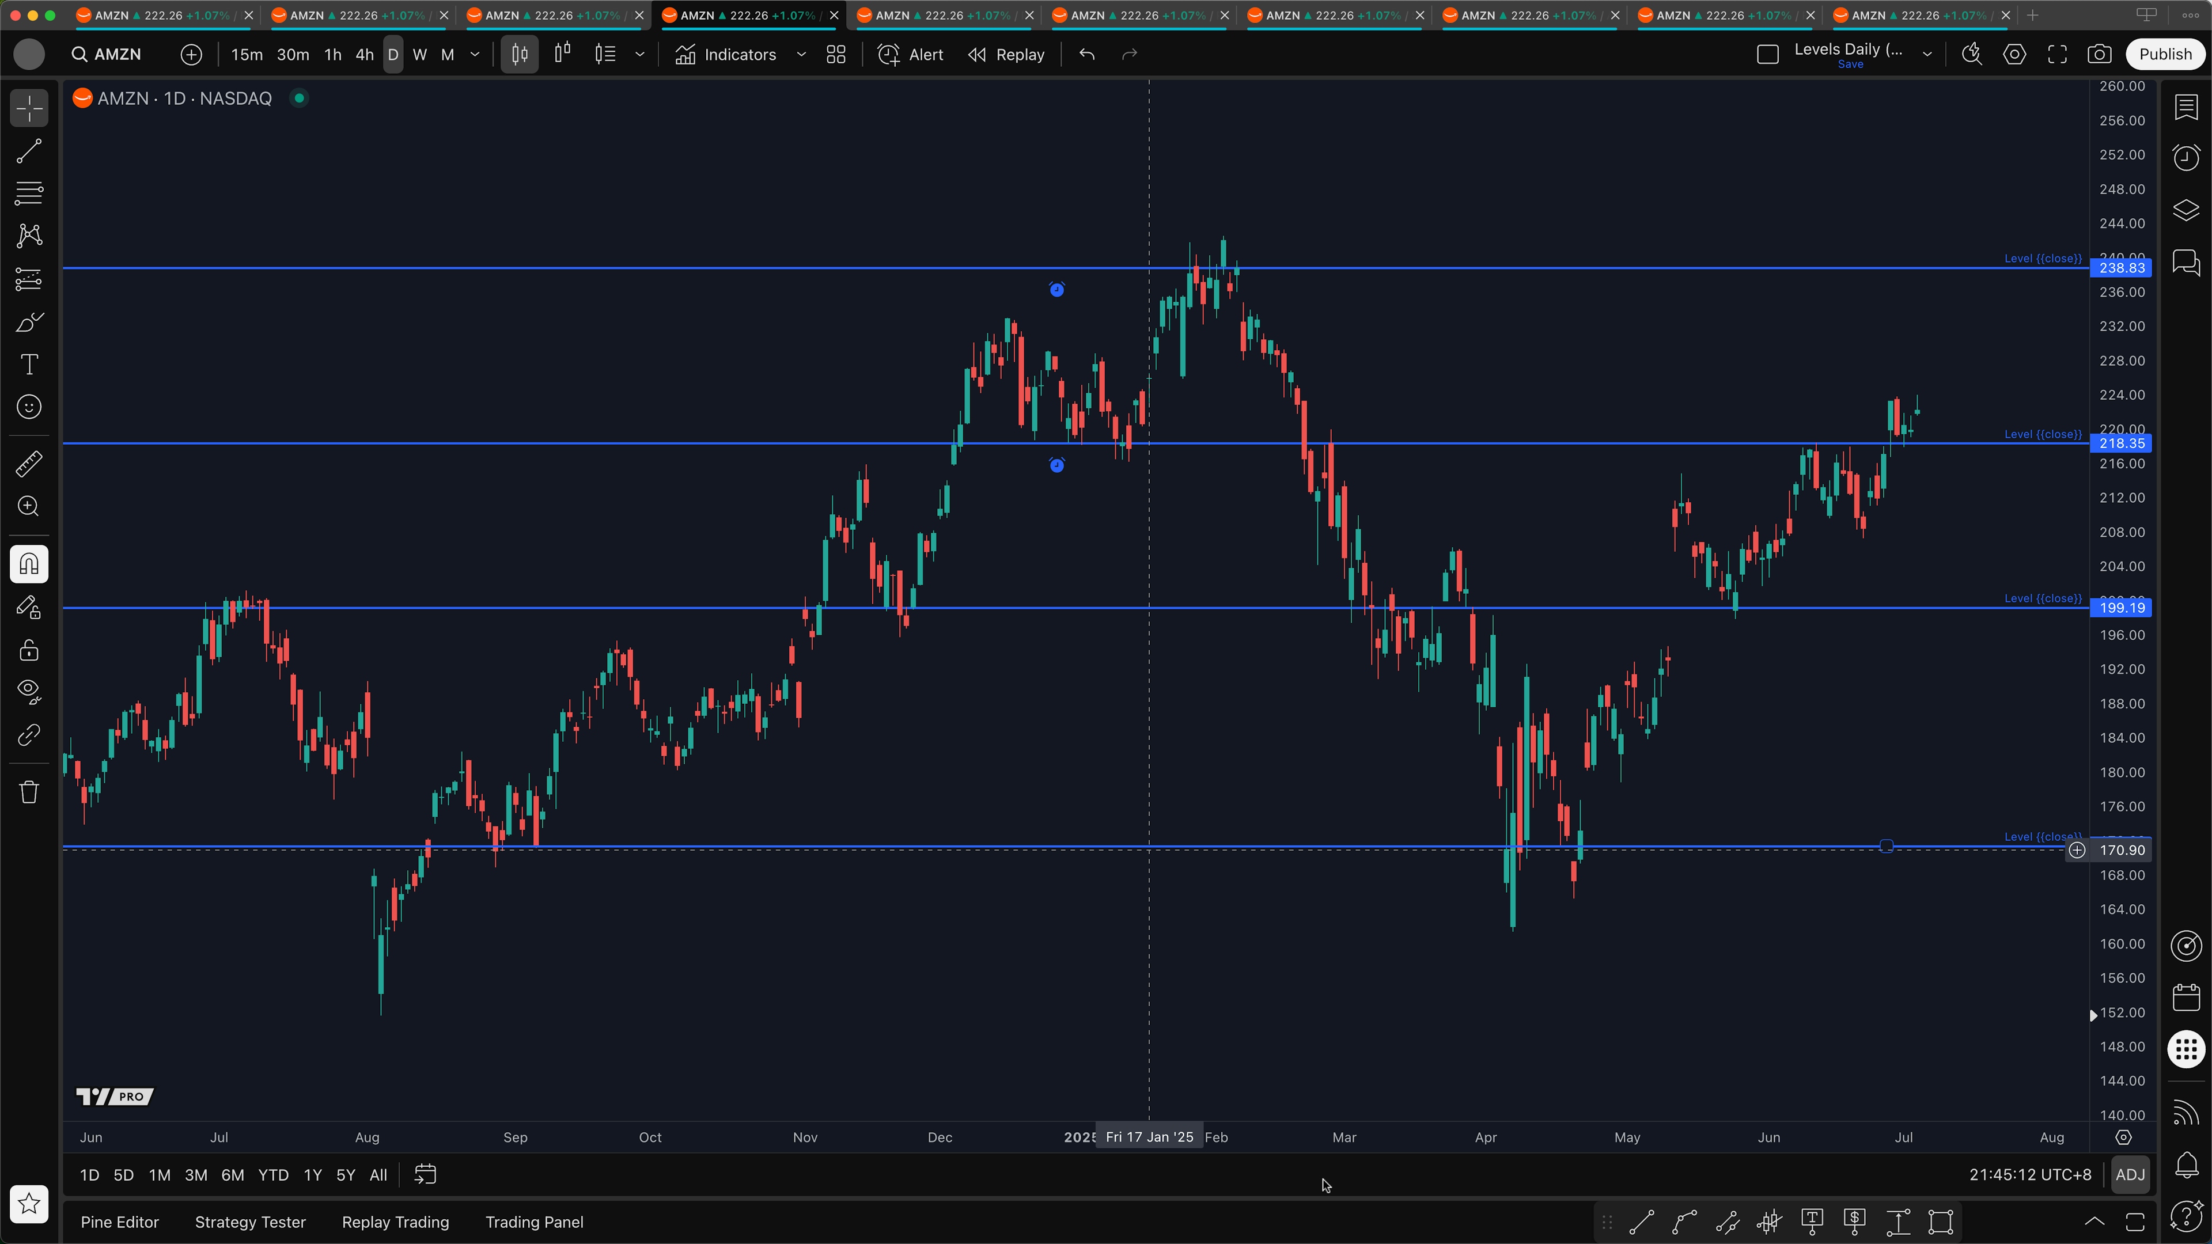Screen dimensions: 2212x1244
Task: Open chart settings hexagon icon
Action: pyautogui.click(x=2014, y=54)
